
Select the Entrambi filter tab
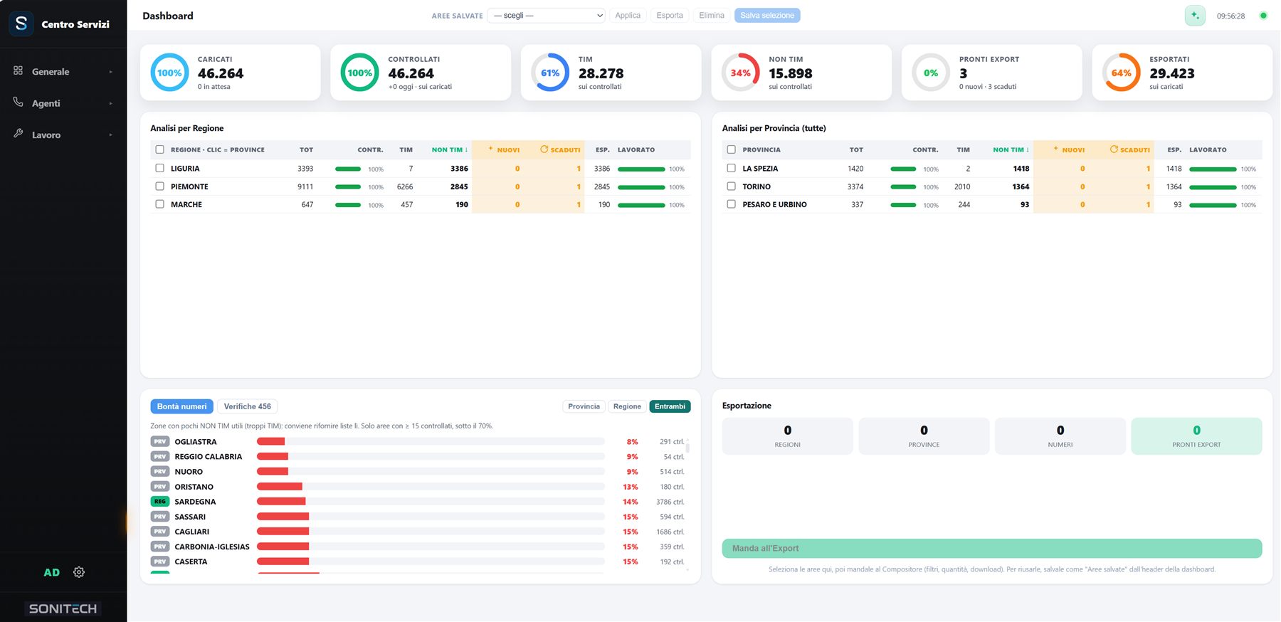click(670, 406)
